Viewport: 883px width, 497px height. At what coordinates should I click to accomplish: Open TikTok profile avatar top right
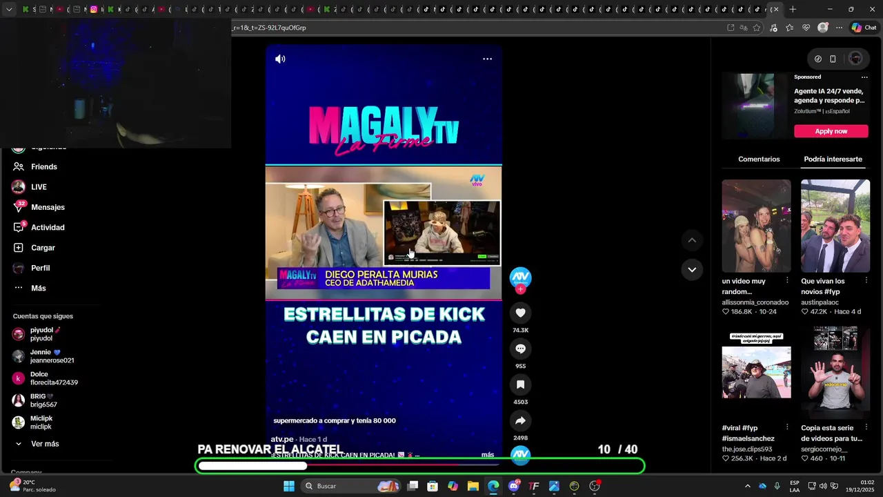[x=855, y=59]
